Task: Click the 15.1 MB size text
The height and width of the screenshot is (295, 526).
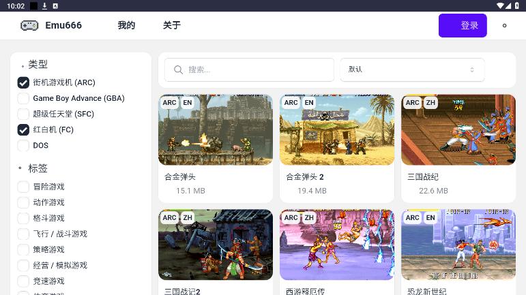Action: pos(190,191)
